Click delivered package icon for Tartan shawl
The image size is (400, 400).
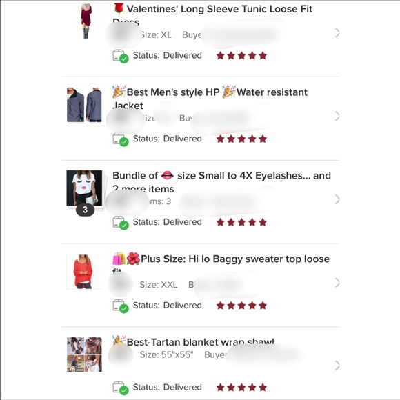(121, 388)
